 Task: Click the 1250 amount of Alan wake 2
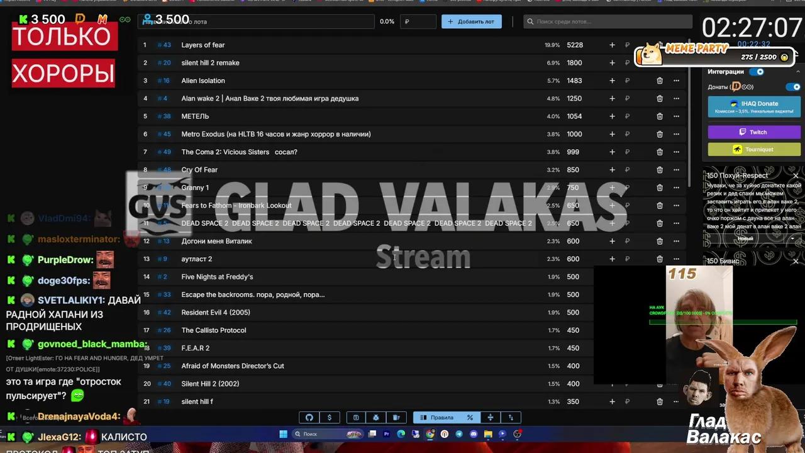(x=574, y=99)
